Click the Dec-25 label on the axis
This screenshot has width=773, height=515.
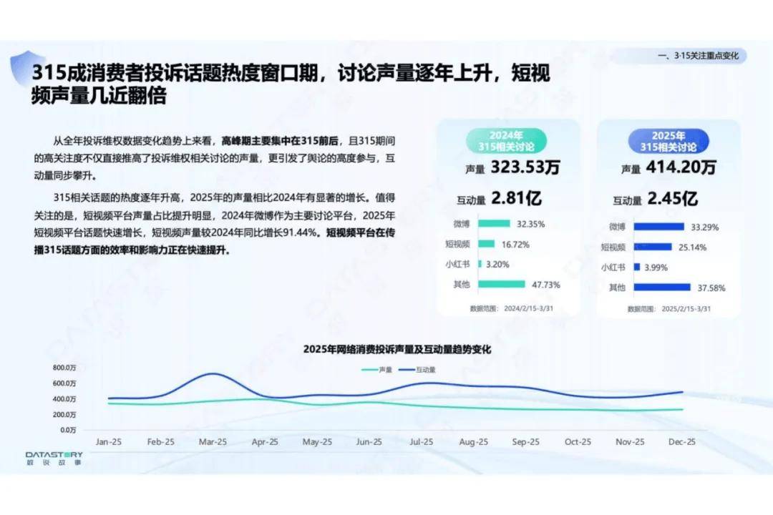681,442
